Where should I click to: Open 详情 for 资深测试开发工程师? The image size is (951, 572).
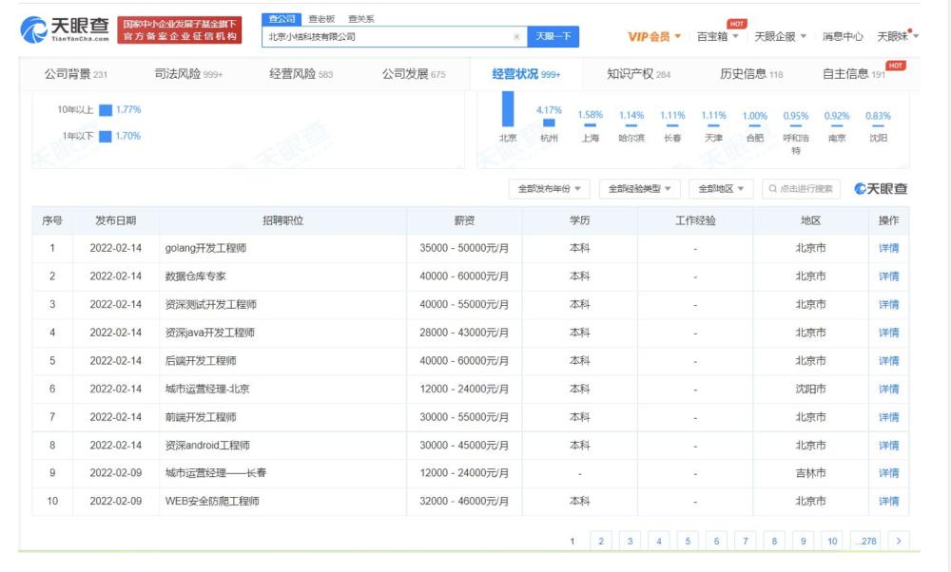click(888, 305)
